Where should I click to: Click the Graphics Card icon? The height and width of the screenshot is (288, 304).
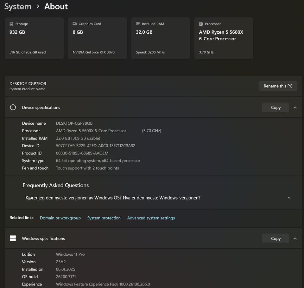[x=75, y=24]
